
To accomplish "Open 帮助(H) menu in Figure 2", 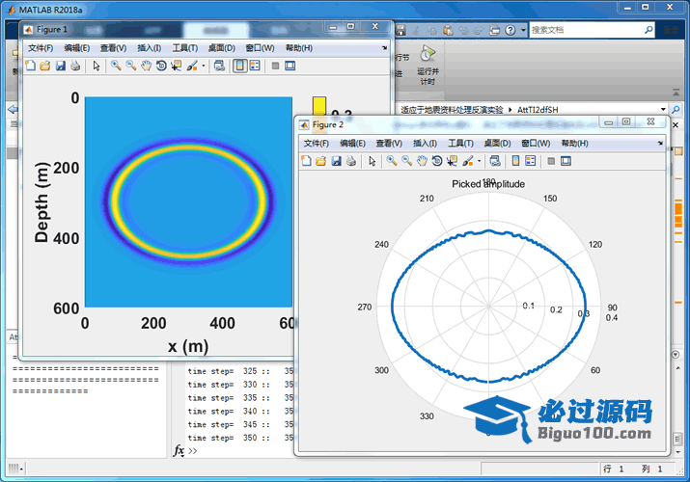I will click(x=574, y=144).
